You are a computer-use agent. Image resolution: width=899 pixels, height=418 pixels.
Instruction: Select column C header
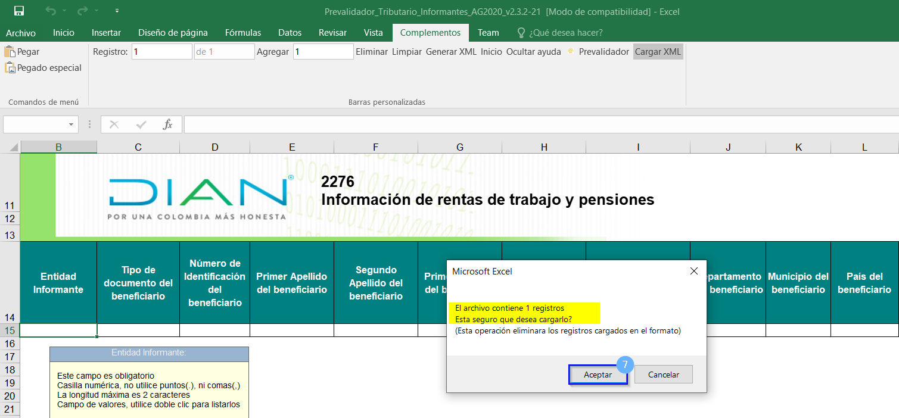(138, 147)
